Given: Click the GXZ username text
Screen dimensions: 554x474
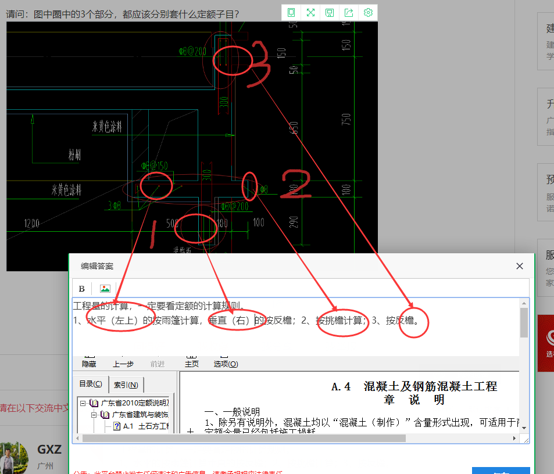Looking at the screenshot, I should pyautogui.click(x=49, y=449).
